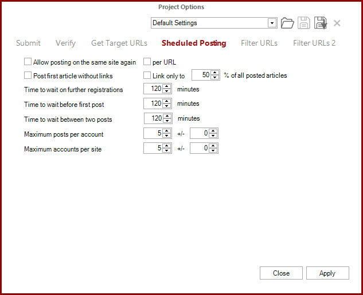
Task: Decrease Maximum posts per account value
Action: pyautogui.click(x=167, y=135)
